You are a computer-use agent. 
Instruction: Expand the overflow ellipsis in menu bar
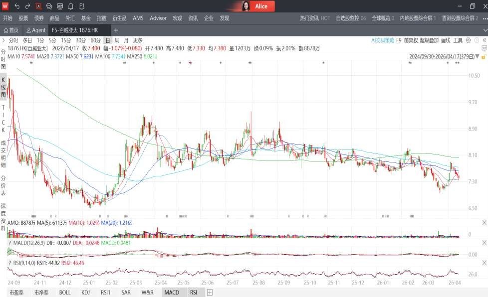coord(484,18)
